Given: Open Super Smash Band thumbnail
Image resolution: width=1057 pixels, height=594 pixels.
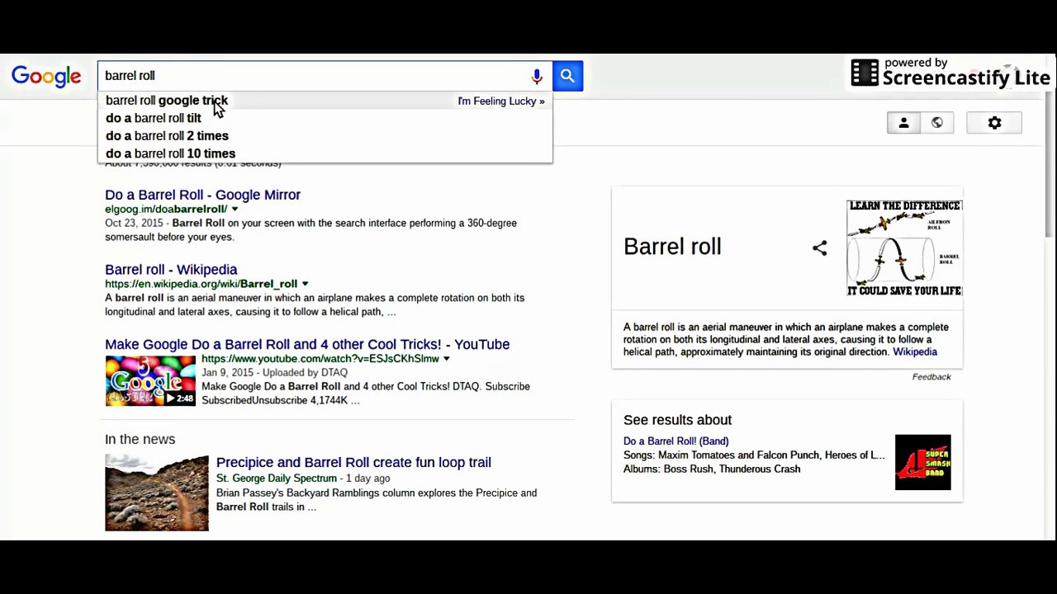Looking at the screenshot, I should pos(922,462).
